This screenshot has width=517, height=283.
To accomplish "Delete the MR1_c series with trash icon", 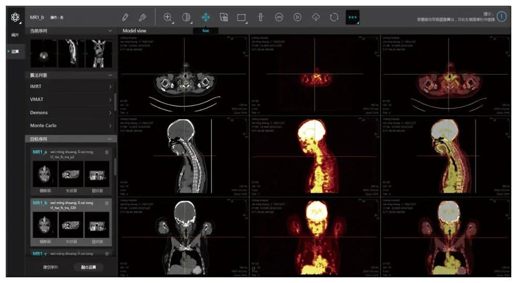I will 107,254.
